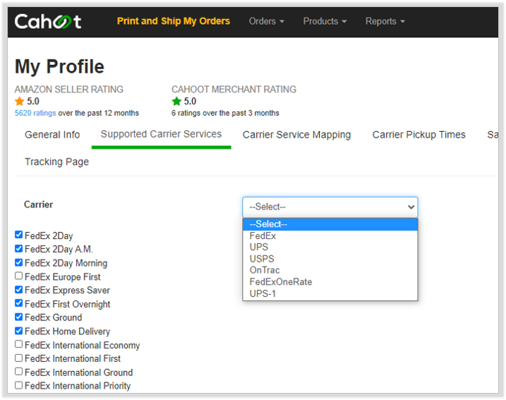The height and width of the screenshot is (400, 506).
Task: Uncheck the FedEx 2Day checkbox
Action: (x=19, y=235)
